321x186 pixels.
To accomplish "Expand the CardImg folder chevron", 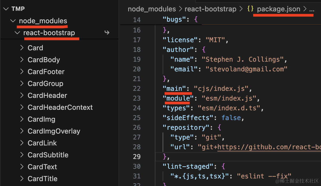I will click(22, 119).
